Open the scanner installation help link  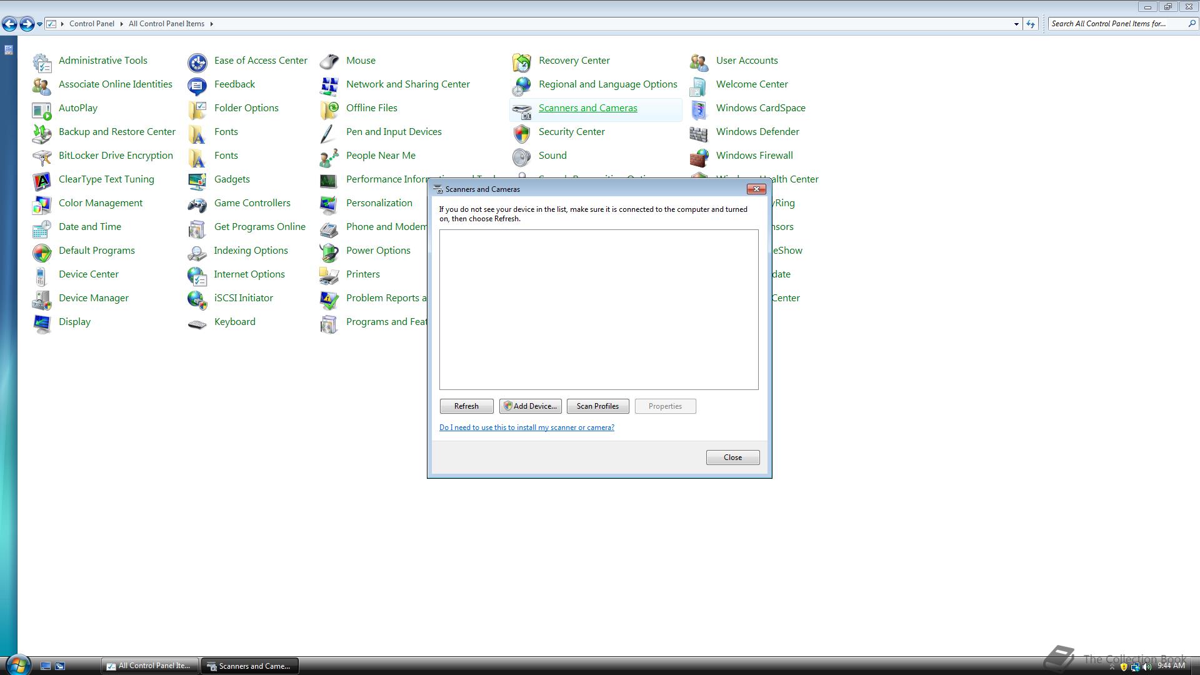tap(526, 427)
